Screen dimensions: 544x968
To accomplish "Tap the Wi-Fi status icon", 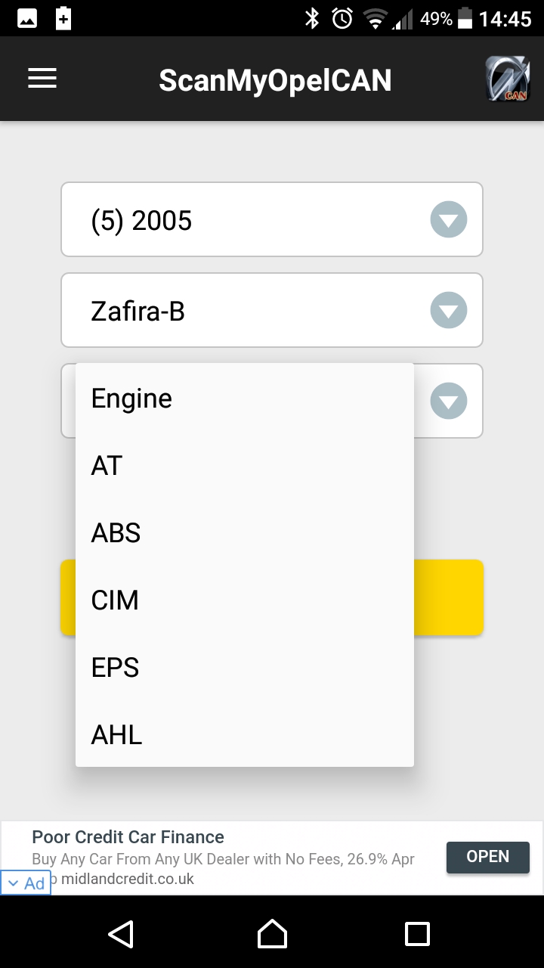I will (375, 18).
